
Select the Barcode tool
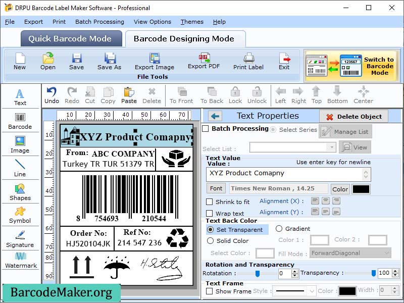click(x=20, y=121)
